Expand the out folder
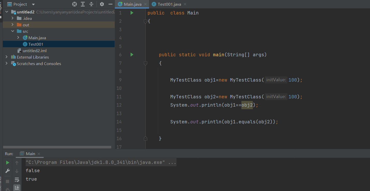The height and width of the screenshot is (191, 370). pyautogui.click(x=12, y=25)
